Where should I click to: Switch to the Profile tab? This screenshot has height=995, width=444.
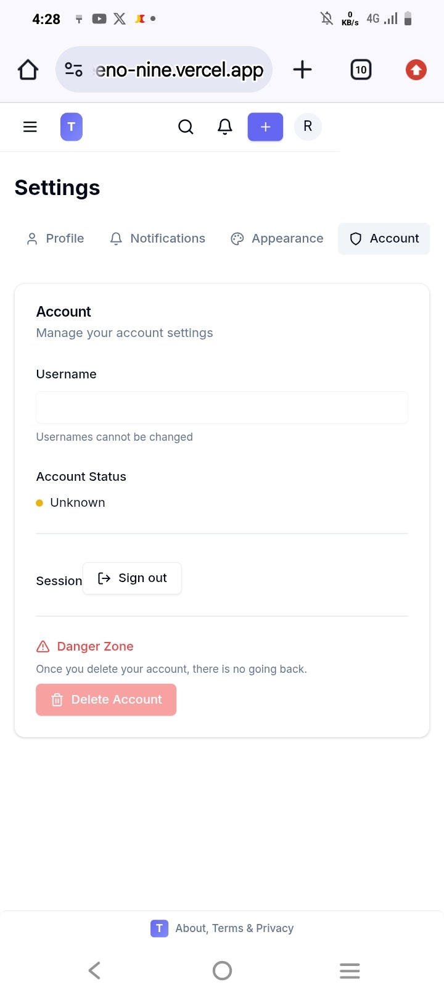(x=55, y=238)
